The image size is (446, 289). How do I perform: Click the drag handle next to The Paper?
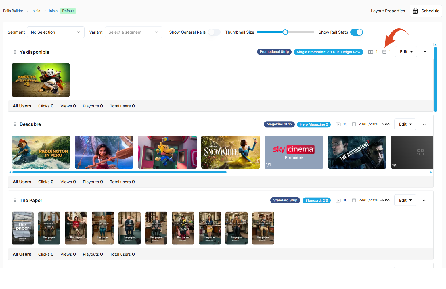[x=15, y=200]
